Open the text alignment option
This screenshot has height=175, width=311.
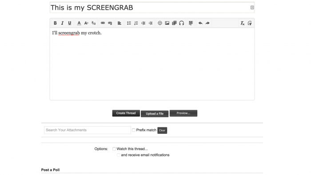(120, 23)
